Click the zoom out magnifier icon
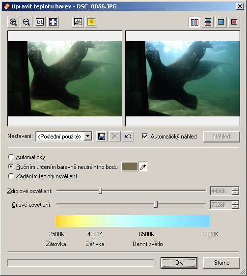Screen dimensions: 247x276 [27, 22]
